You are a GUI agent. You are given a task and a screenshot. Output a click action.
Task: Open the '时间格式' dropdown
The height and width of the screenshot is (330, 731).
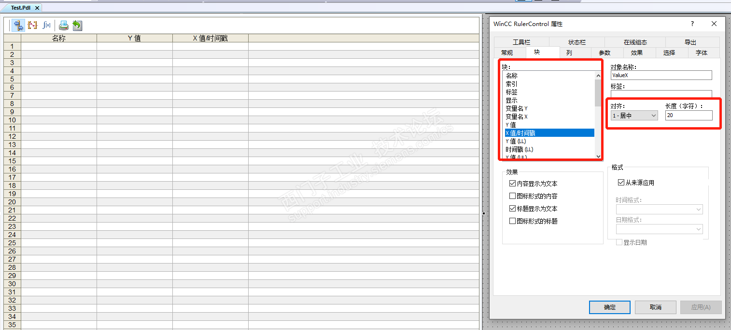click(x=659, y=210)
